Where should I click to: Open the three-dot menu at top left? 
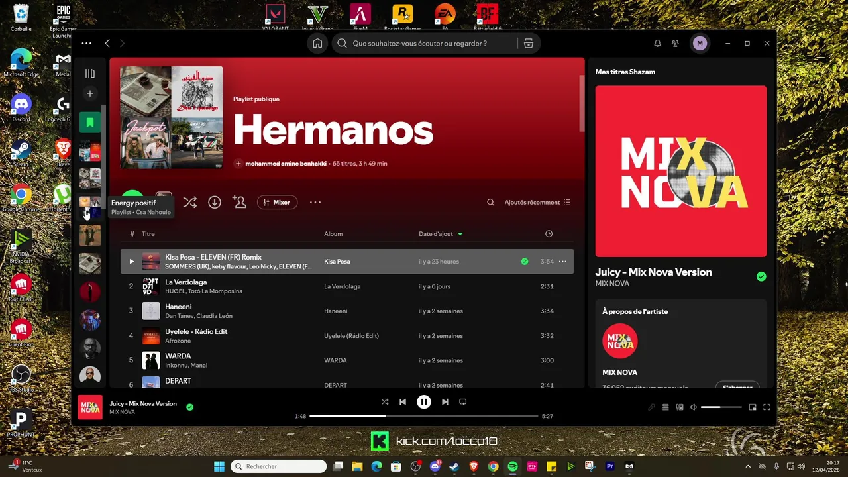click(x=86, y=43)
